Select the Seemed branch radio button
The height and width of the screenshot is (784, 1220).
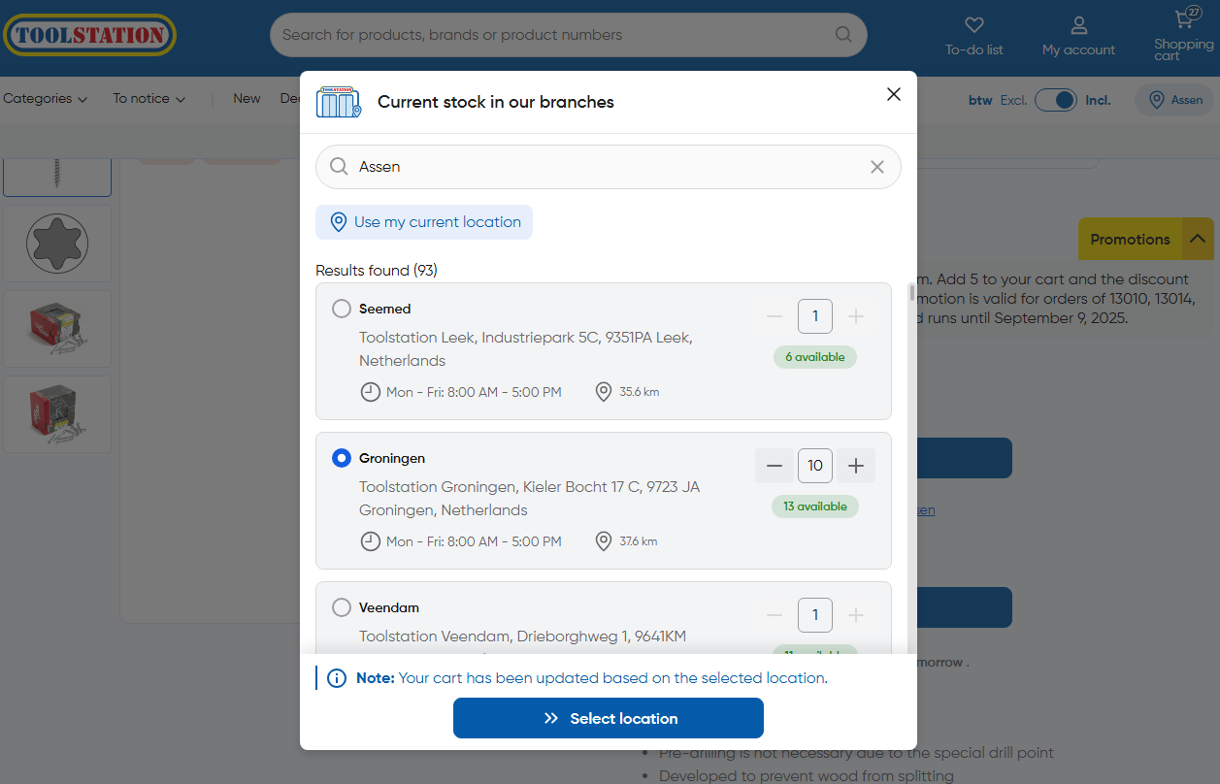pyautogui.click(x=342, y=309)
